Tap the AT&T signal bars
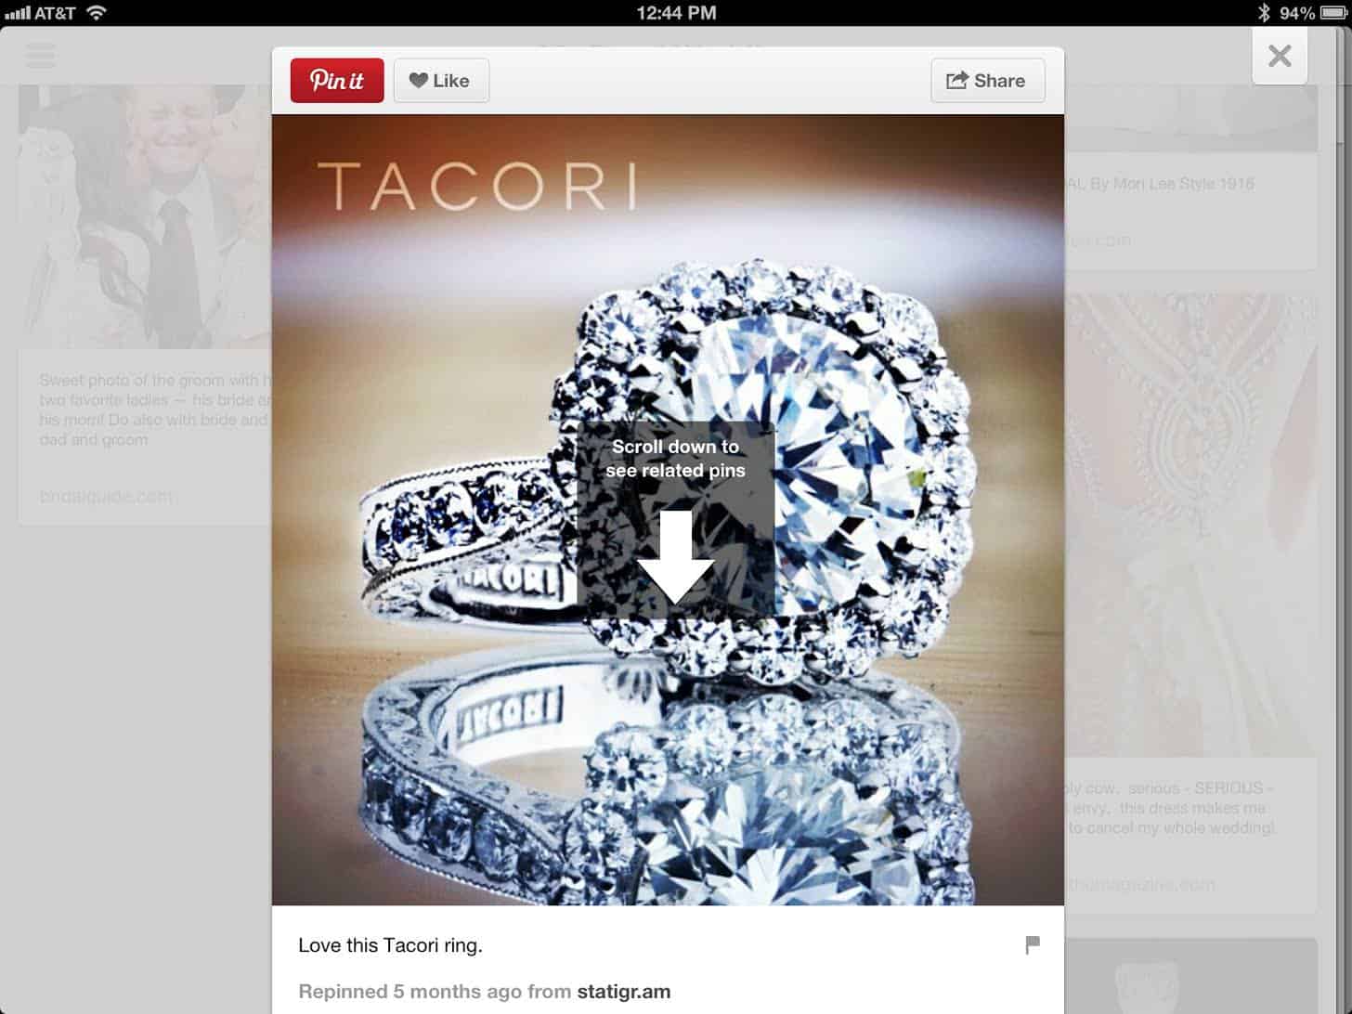Screen dimensions: 1352x1014 pos(17,14)
